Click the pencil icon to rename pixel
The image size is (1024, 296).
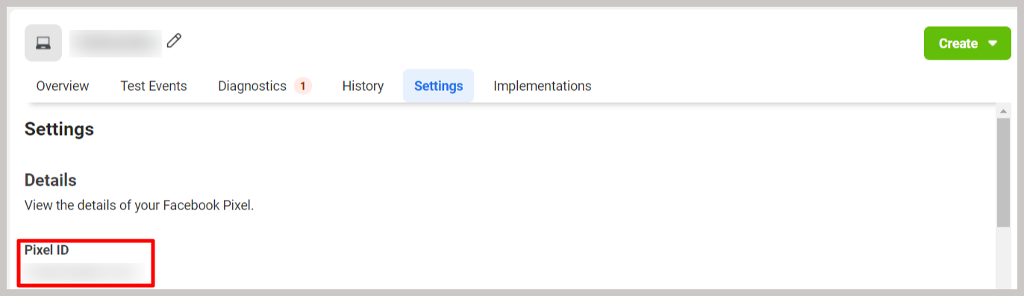click(x=174, y=40)
